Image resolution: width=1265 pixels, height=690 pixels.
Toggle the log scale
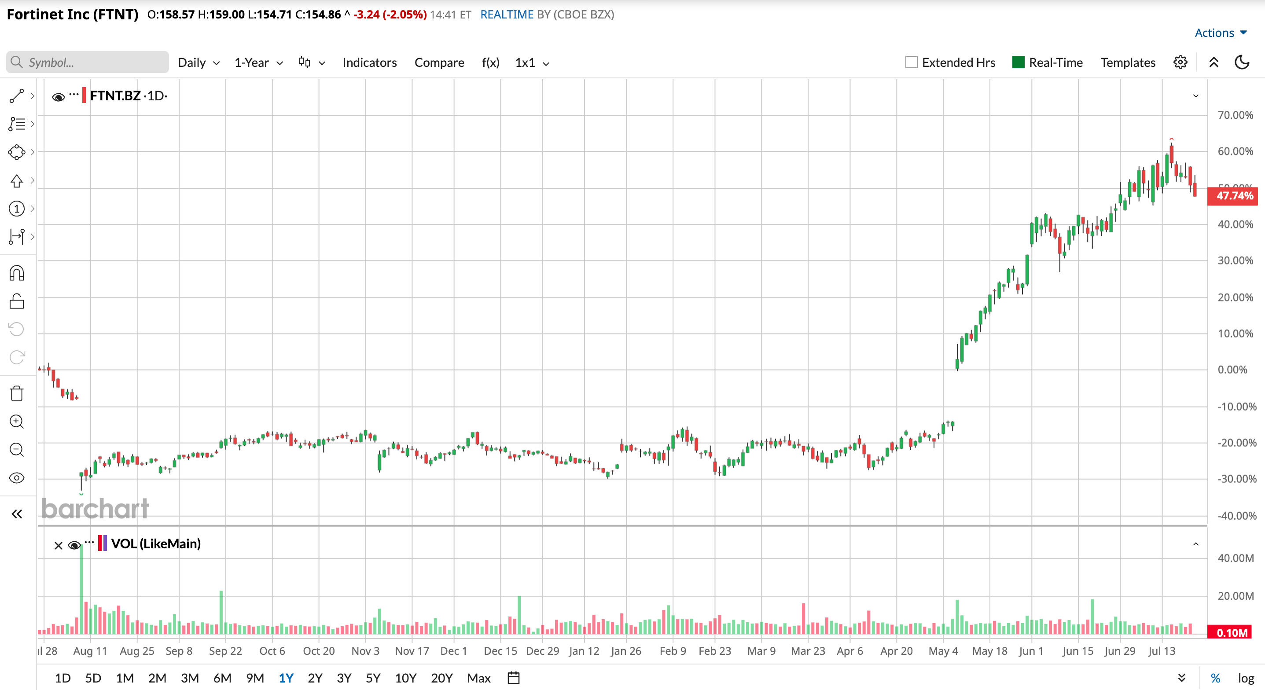tap(1247, 678)
